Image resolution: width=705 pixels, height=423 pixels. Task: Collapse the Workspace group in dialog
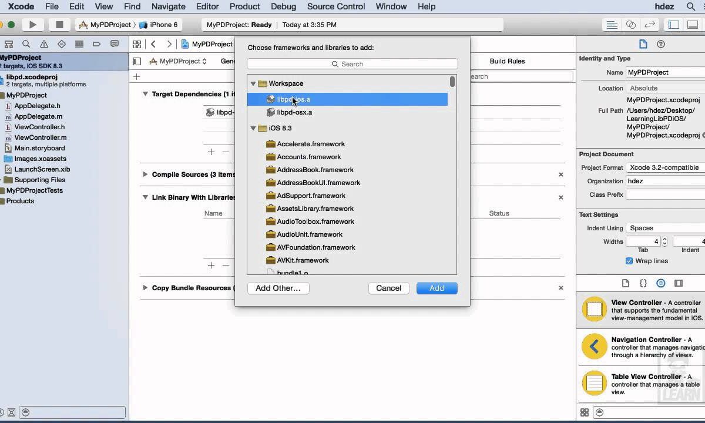click(x=253, y=83)
